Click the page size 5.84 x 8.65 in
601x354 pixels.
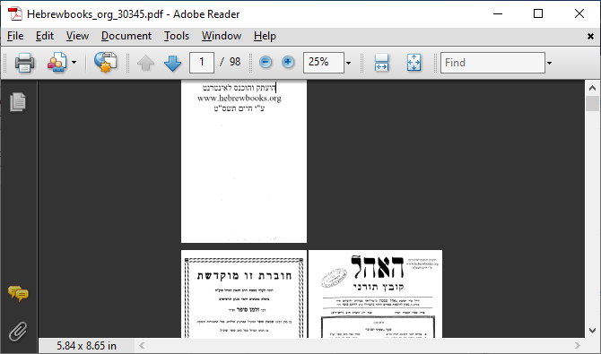87,346
